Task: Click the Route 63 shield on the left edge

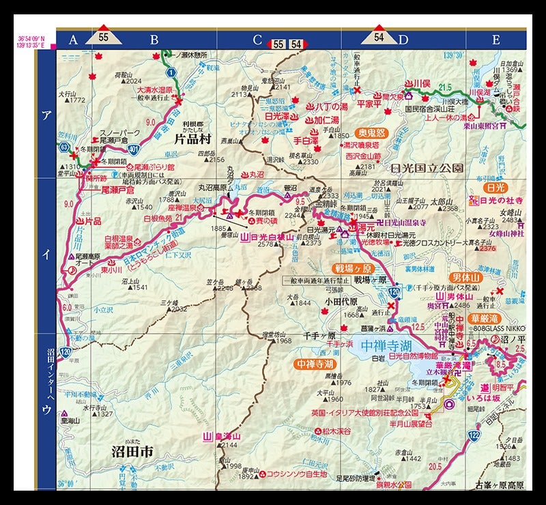Action: pyautogui.click(x=63, y=147)
